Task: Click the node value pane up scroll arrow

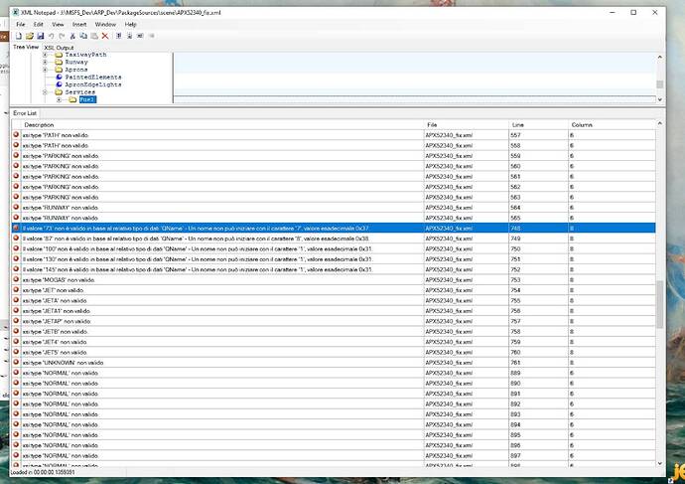Action: click(659, 58)
